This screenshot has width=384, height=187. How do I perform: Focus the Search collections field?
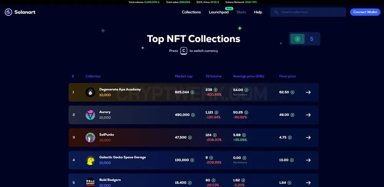308,12
